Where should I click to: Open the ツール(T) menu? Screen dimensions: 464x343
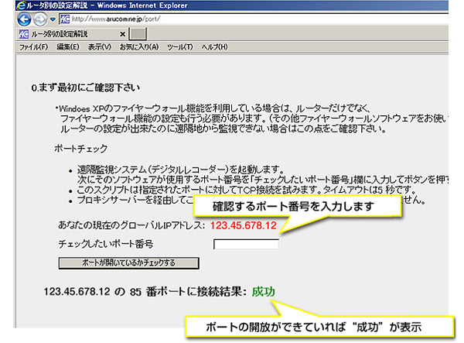coord(179,47)
